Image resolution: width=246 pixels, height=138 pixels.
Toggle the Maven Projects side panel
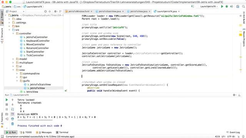(244, 38)
